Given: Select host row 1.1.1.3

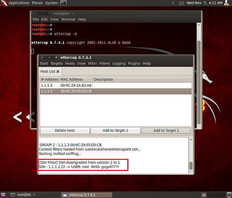Looking at the screenshot, I should [116, 91].
